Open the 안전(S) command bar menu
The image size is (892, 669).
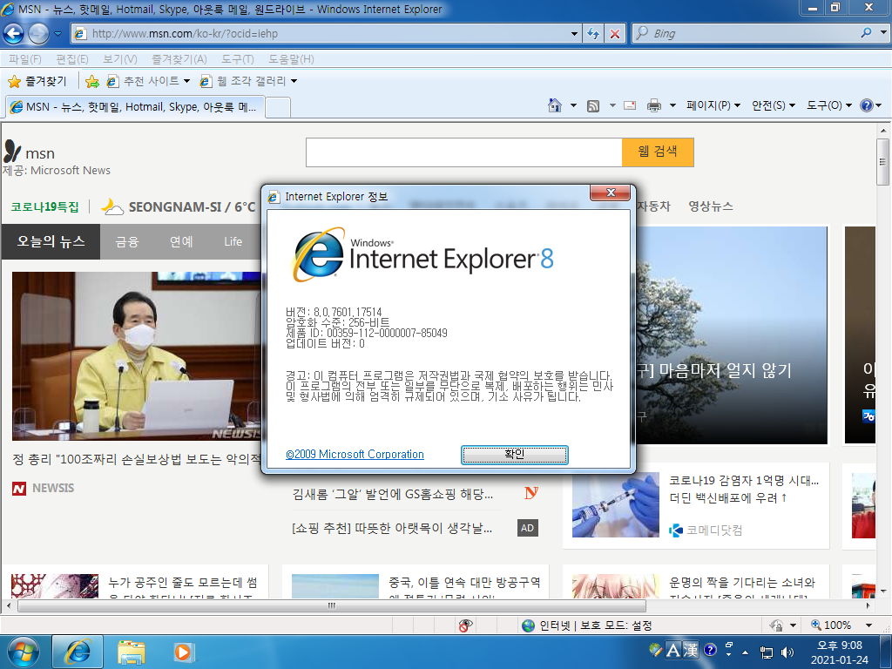point(774,105)
